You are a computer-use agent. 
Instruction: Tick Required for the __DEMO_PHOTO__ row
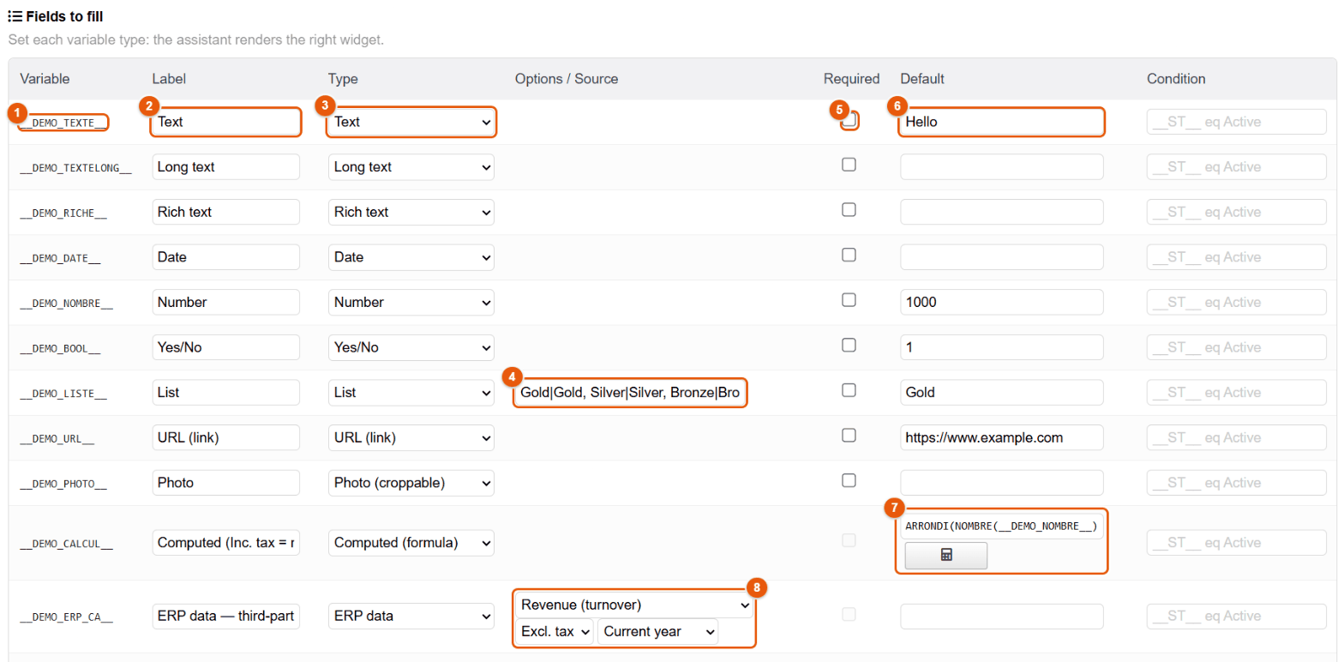(x=849, y=480)
